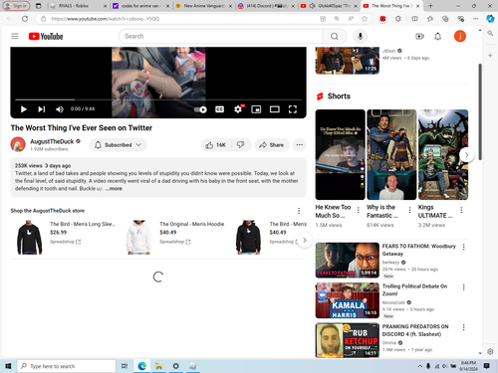Open Settings gear in the taskbar

176,366
